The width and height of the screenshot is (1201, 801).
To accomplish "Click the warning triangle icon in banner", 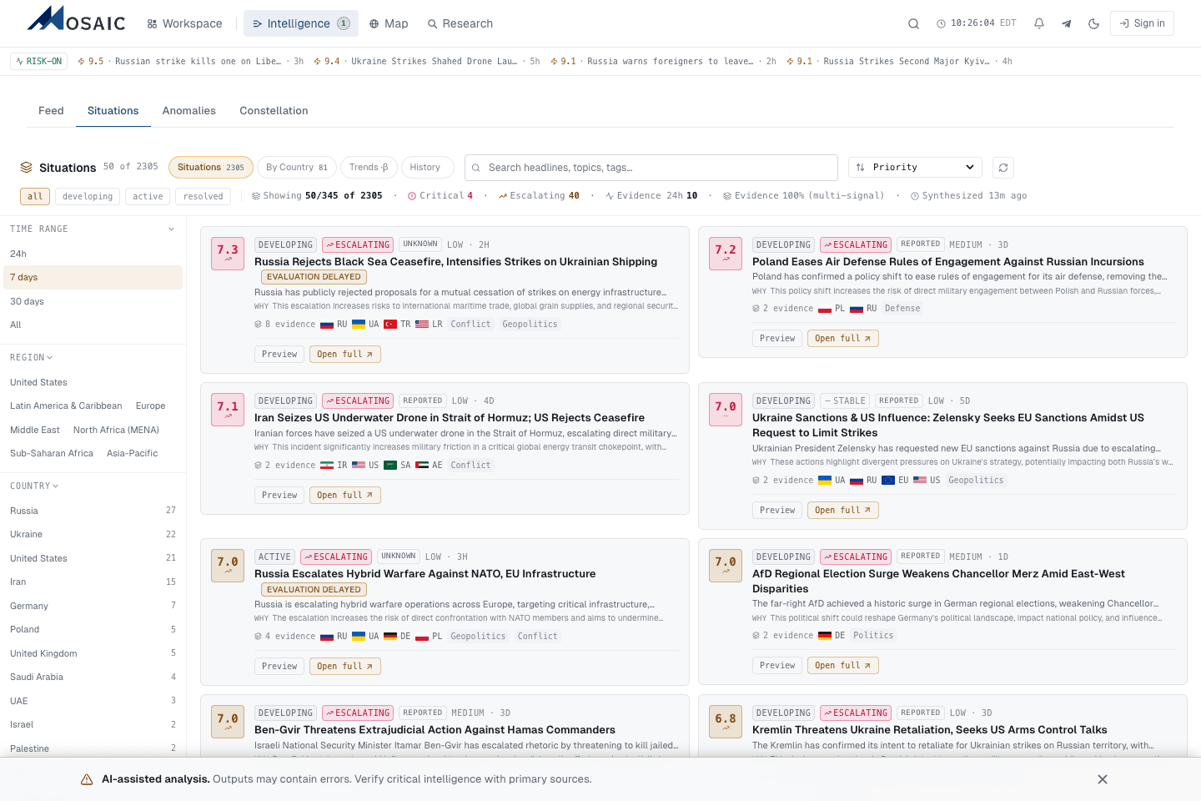I will 87,779.
